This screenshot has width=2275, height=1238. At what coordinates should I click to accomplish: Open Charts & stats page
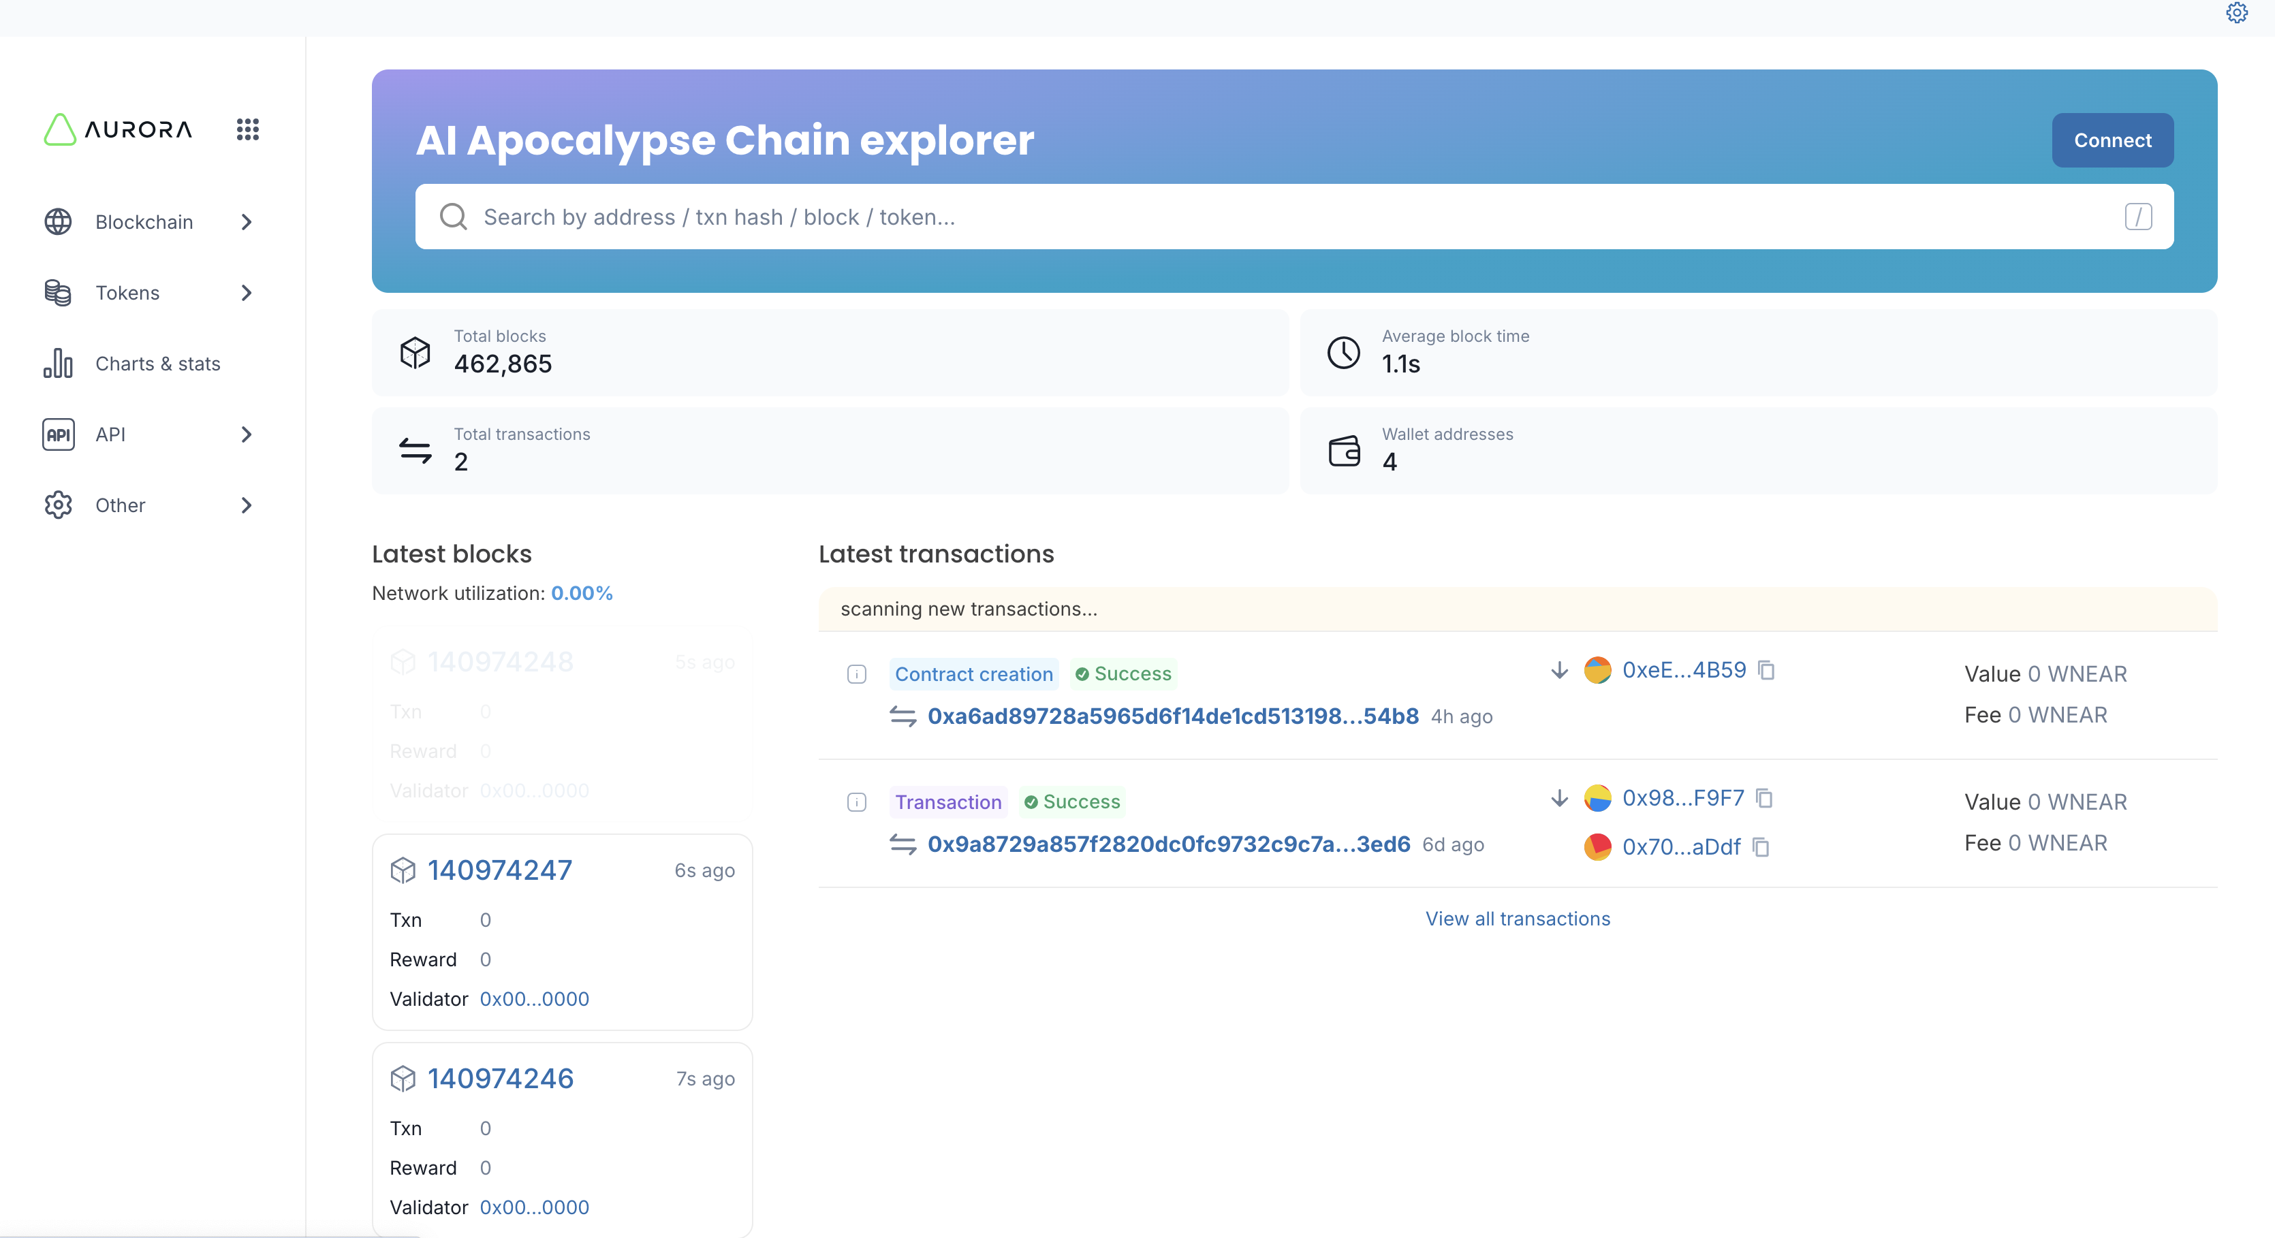157,364
